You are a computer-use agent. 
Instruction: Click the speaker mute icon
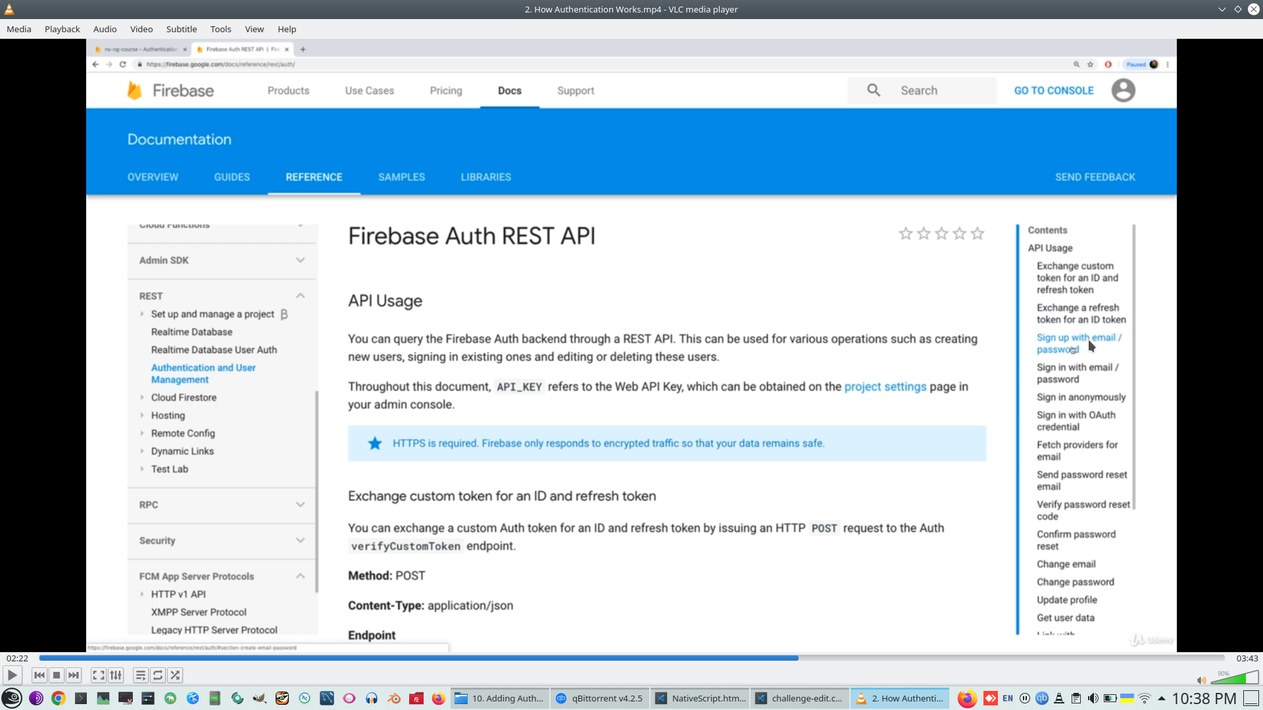1201,680
